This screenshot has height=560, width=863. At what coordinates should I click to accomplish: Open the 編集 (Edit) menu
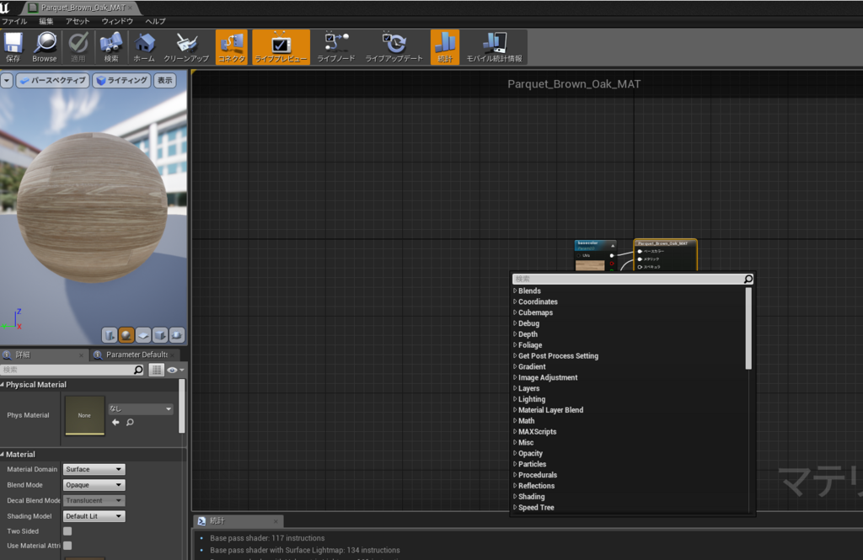click(x=46, y=21)
